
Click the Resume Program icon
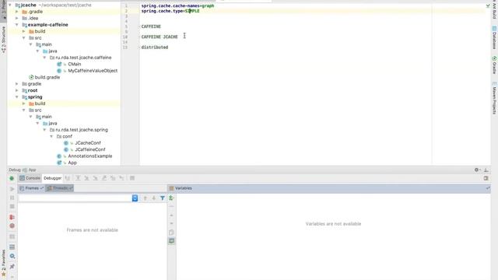pos(12,189)
